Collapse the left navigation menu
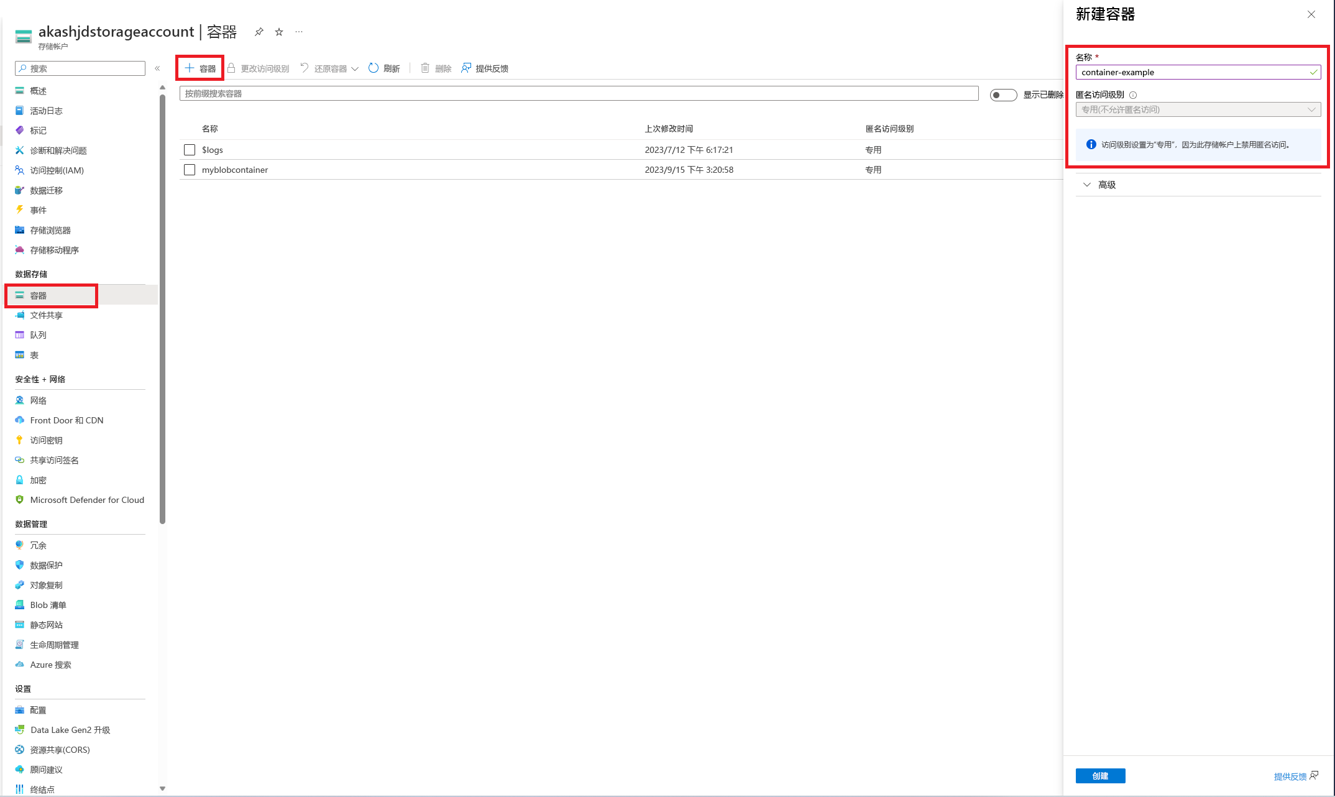 (157, 68)
